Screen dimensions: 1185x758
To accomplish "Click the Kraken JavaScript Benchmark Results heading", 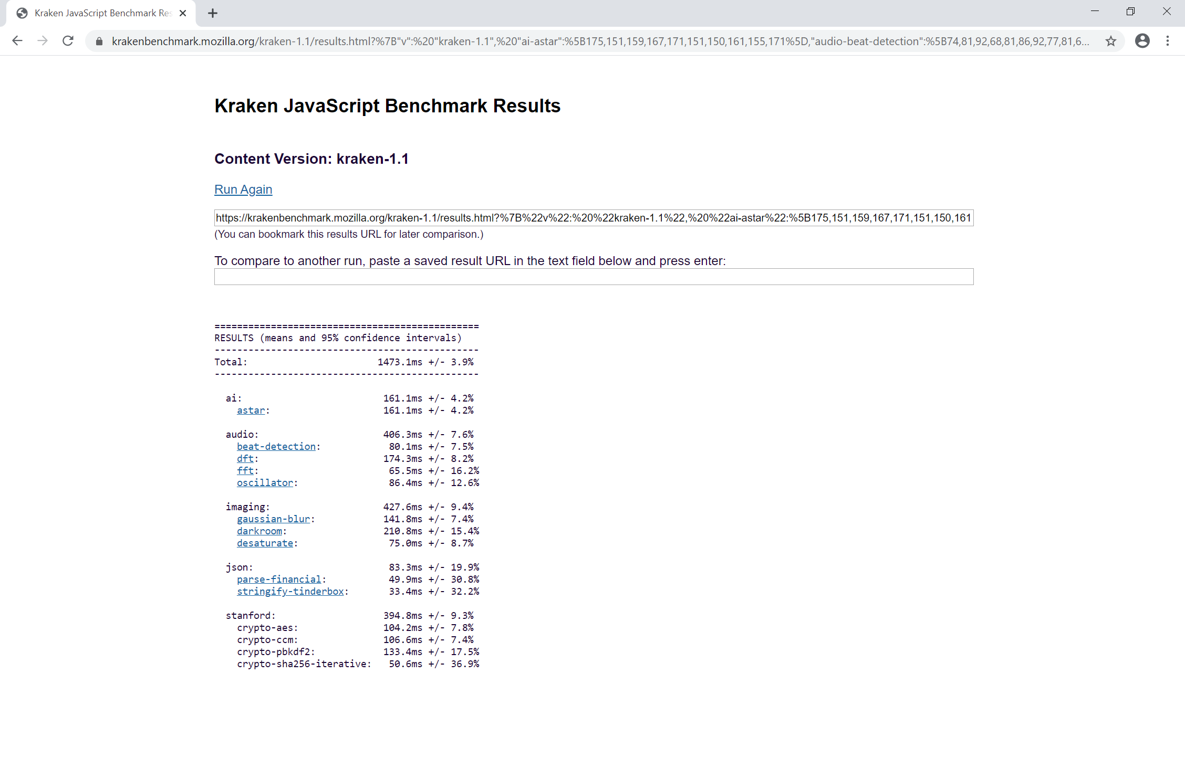I will (388, 106).
